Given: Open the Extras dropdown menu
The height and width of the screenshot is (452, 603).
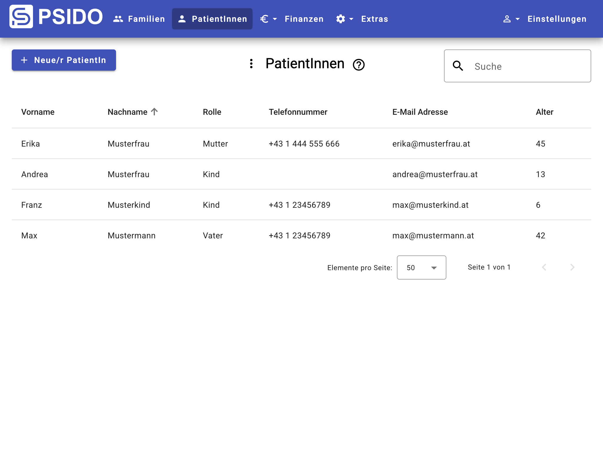Looking at the screenshot, I should 362,19.
